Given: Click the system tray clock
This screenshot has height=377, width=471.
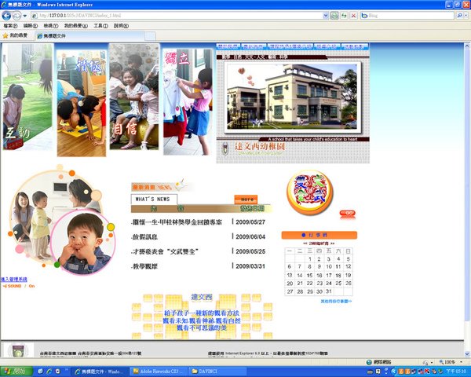Looking at the screenshot, I should click(455, 372).
